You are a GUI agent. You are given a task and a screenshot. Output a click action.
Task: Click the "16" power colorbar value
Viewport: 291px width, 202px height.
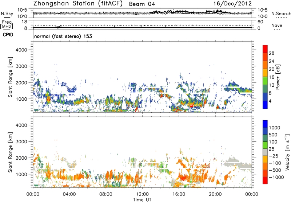tap(271, 77)
